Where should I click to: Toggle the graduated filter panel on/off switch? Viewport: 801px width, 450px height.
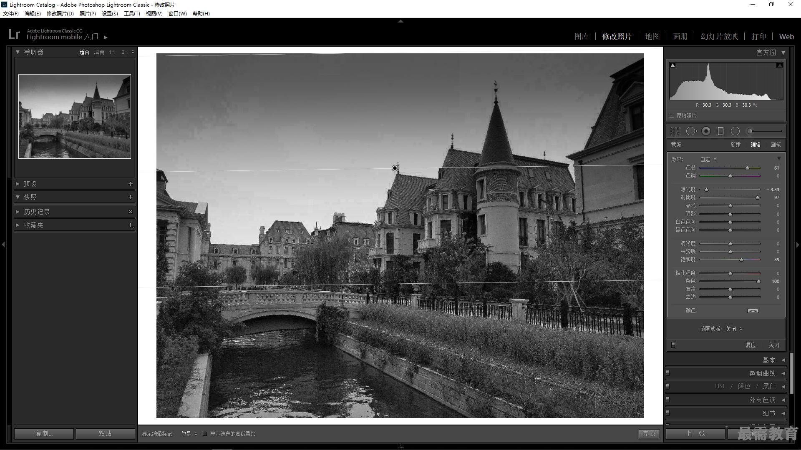[x=673, y=345]
